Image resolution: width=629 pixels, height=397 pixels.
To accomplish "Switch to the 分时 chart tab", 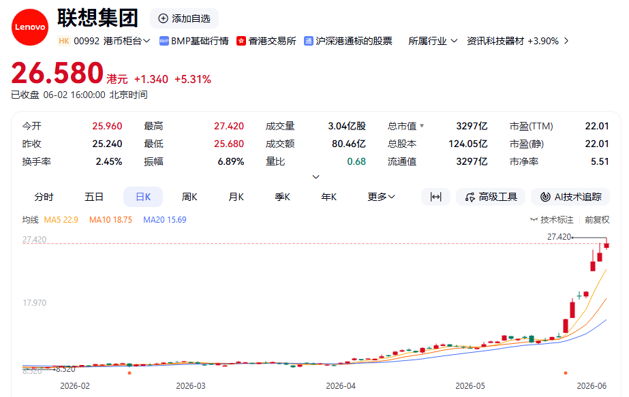I will click(x=44, y=197).
